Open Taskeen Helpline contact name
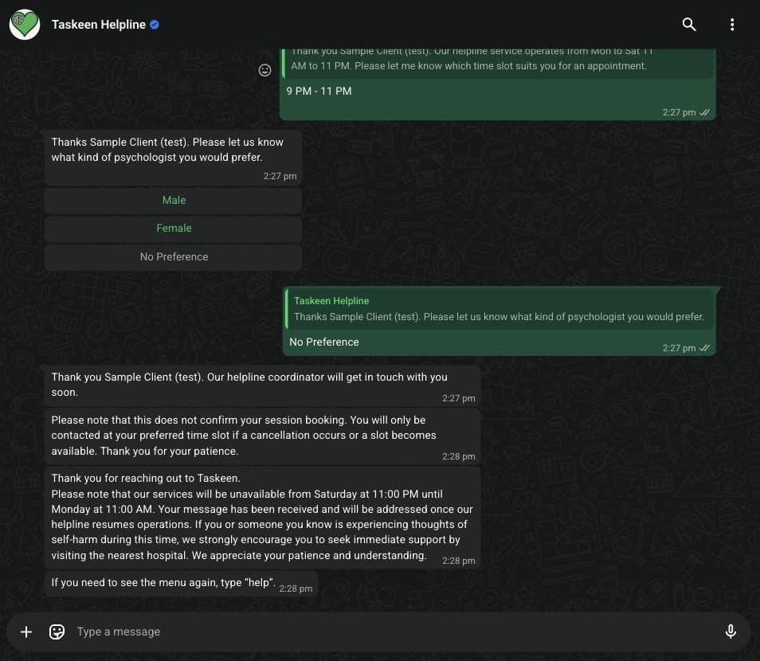Image resolution: width=760 pixels, height=661 pixels. tap(99, 24)
